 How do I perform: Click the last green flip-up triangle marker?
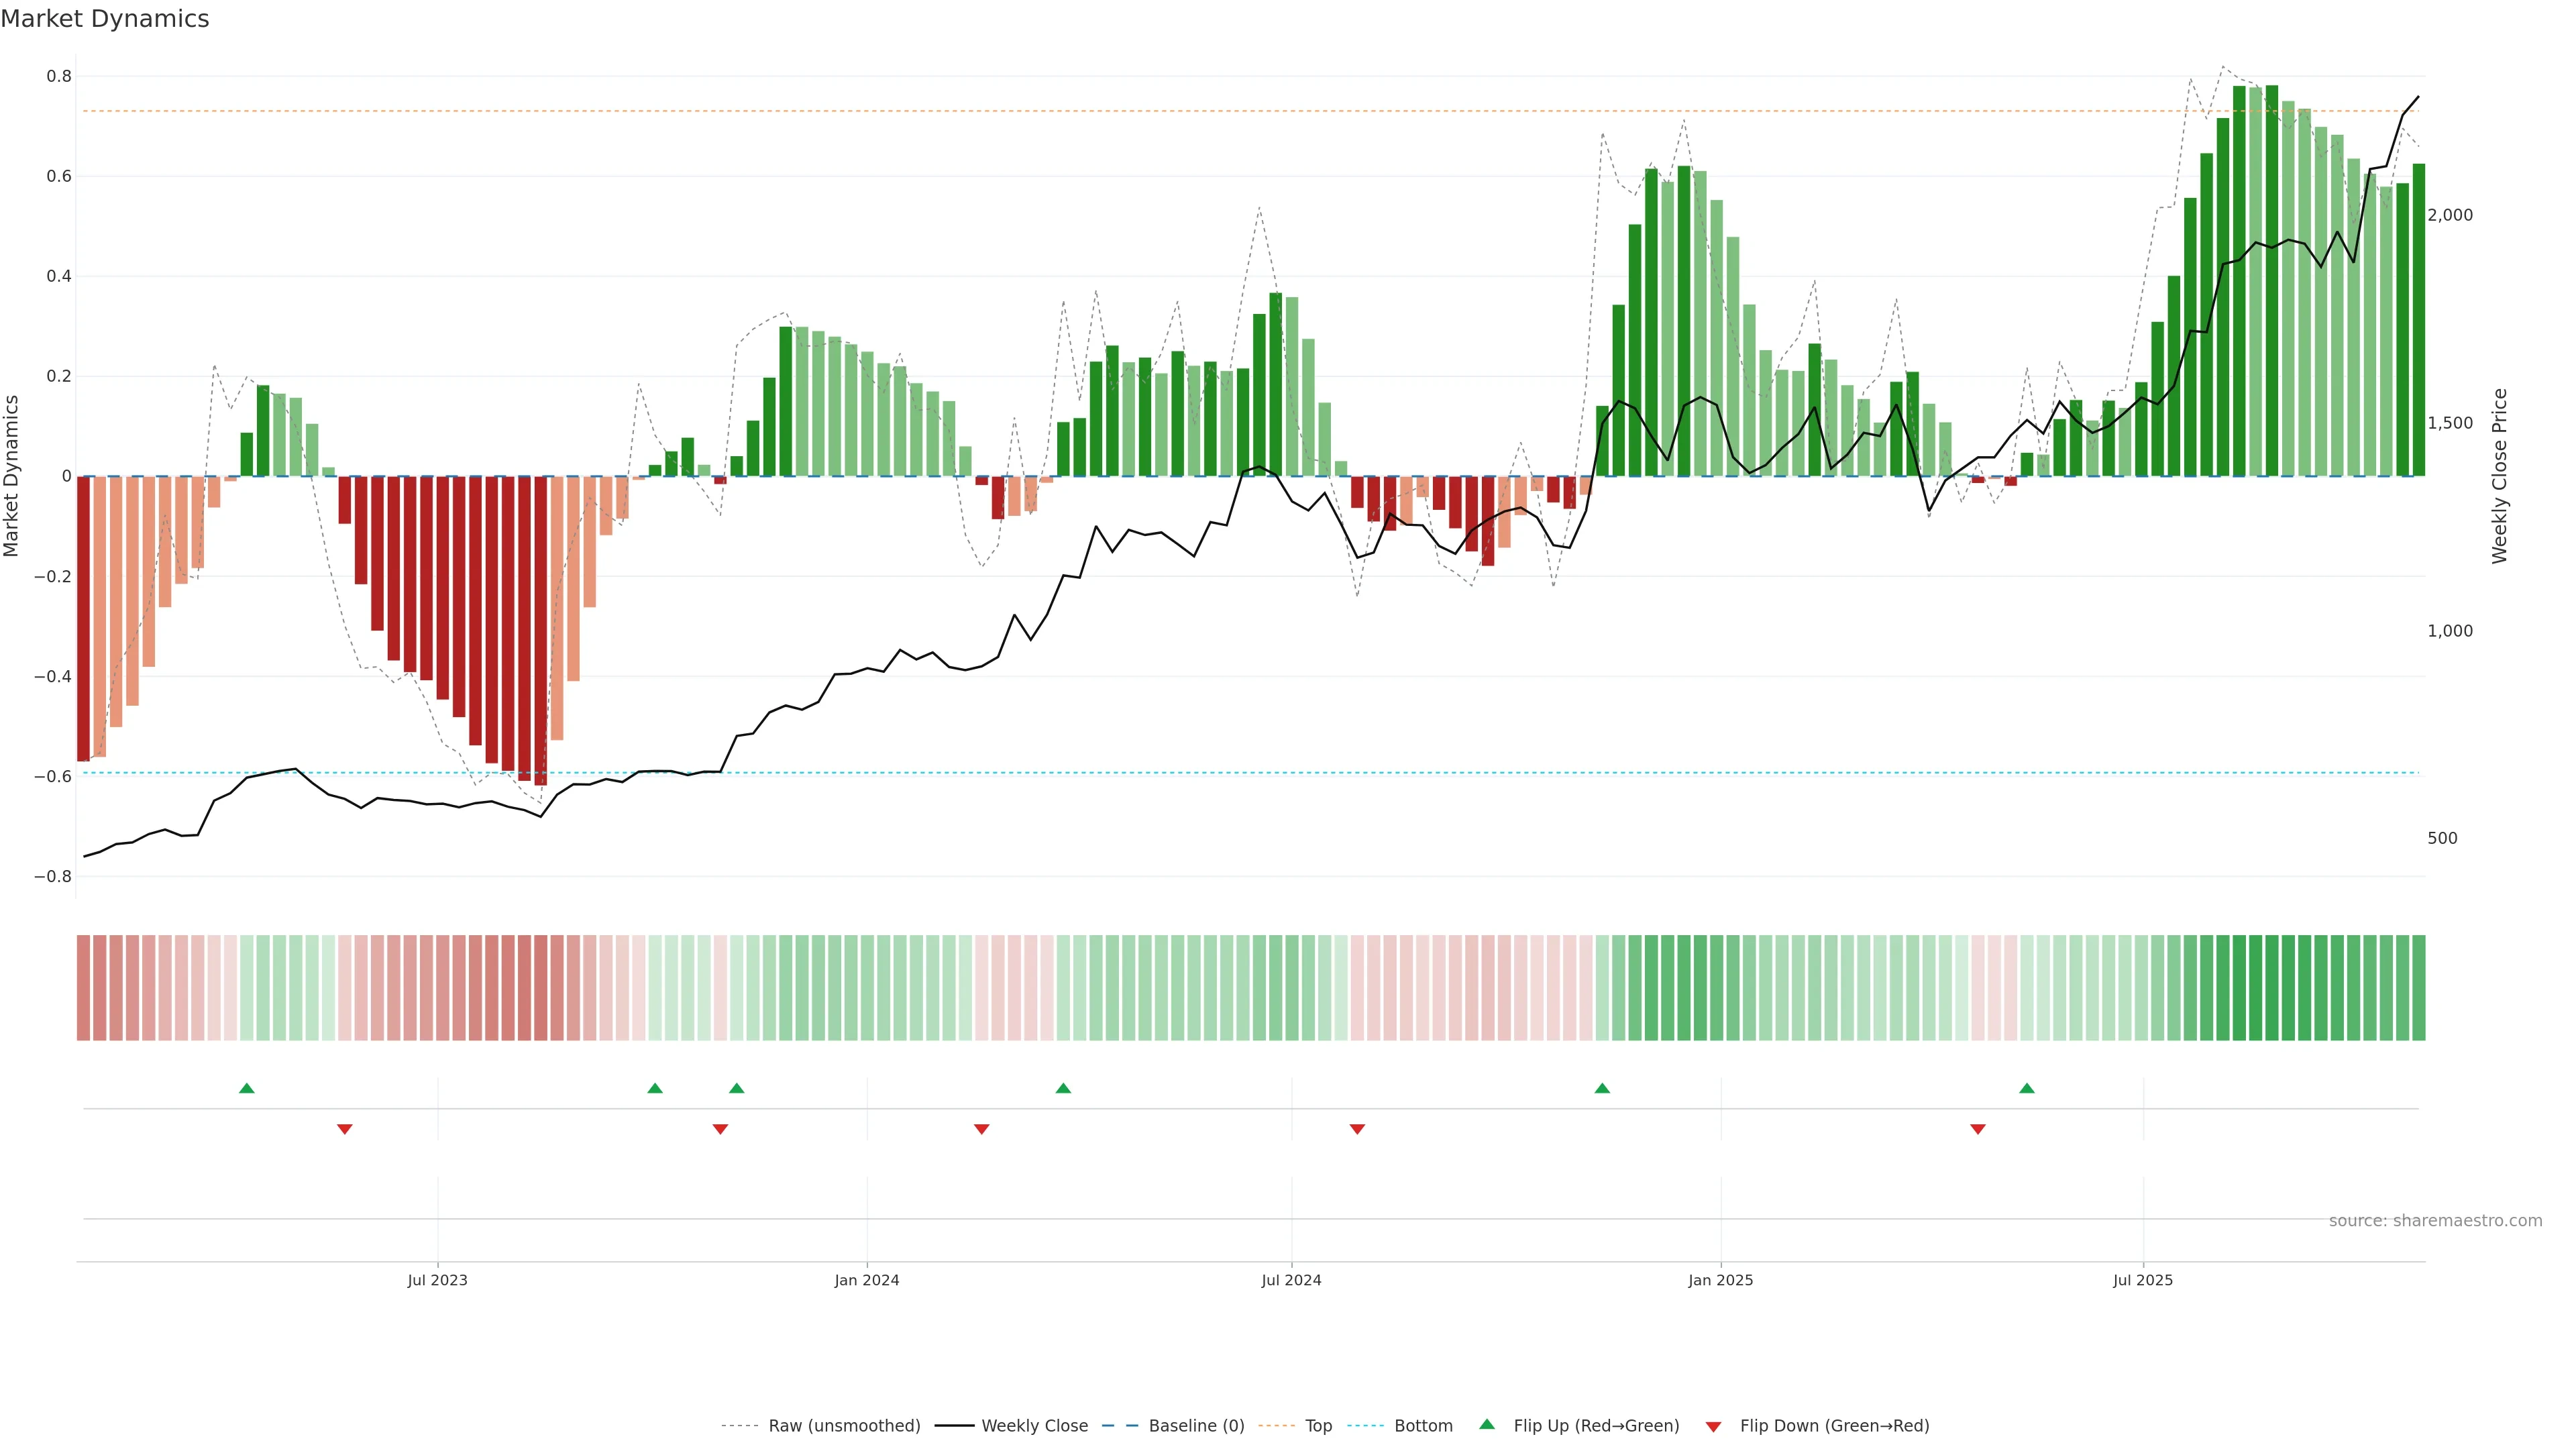click(2027, 1088)
